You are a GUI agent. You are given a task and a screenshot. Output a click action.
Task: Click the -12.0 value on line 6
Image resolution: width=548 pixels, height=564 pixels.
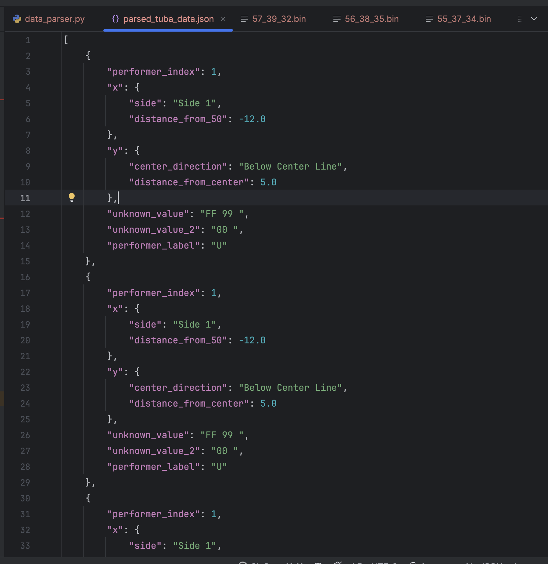(x=252, y=119)
